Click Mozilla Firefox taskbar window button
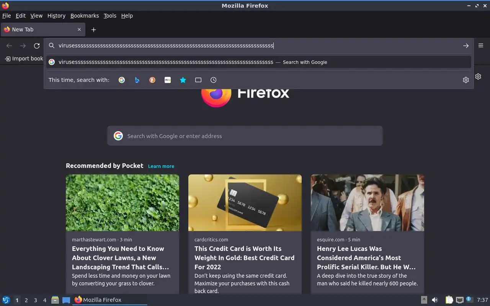This screenshot has height=306, width=490. pyautogui.click(x=110, y=300)
